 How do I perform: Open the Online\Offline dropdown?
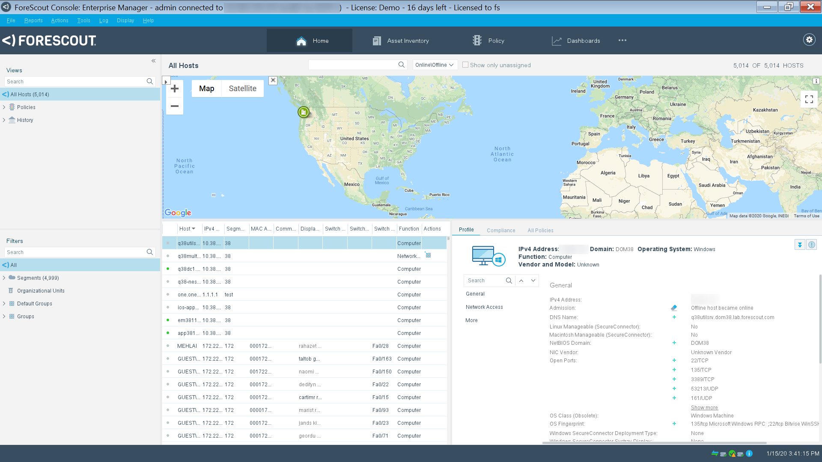(x=435, y=65)
